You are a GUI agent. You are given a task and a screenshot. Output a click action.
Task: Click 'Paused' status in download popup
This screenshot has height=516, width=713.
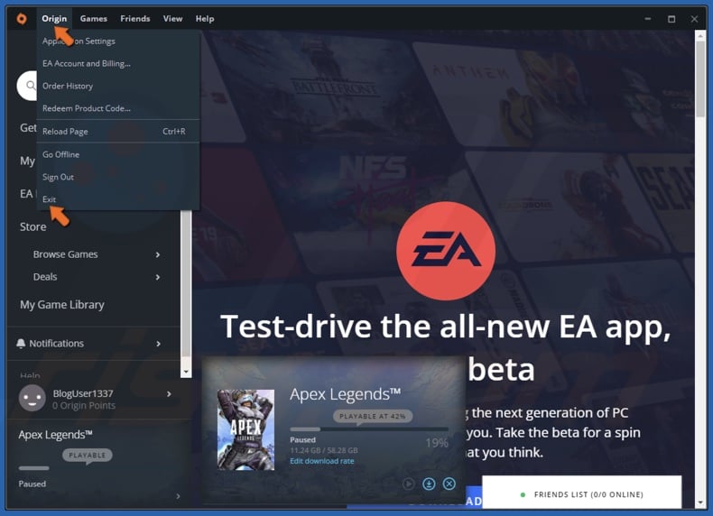pos(303,440)
